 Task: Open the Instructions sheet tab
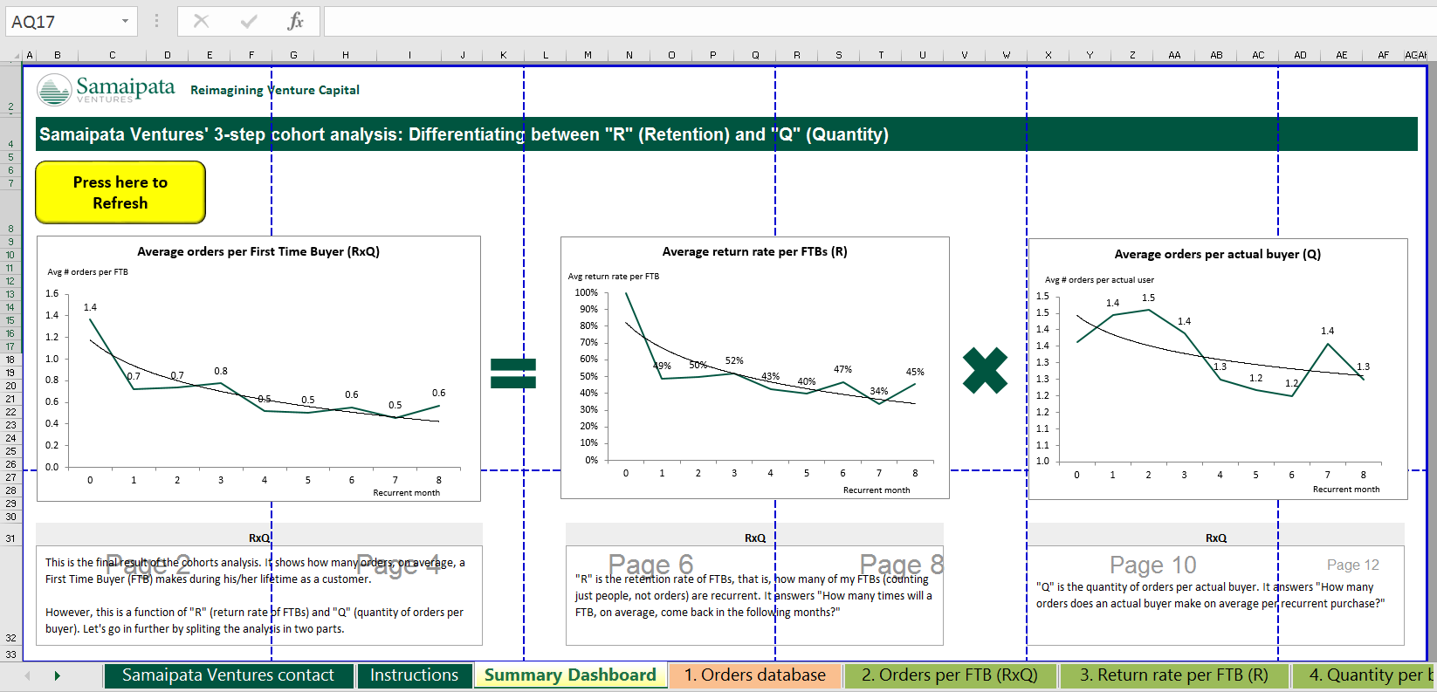coord(414,675)
